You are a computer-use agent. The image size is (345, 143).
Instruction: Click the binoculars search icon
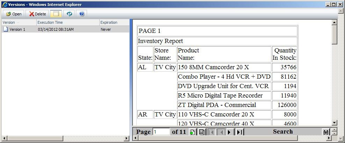pos(326,132)
